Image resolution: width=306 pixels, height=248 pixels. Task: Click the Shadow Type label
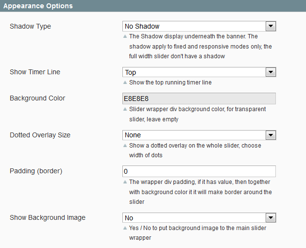click(30, 26)
